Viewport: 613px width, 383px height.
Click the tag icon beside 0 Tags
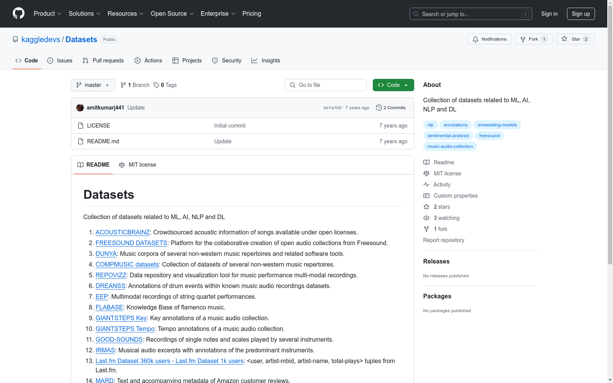156,85
